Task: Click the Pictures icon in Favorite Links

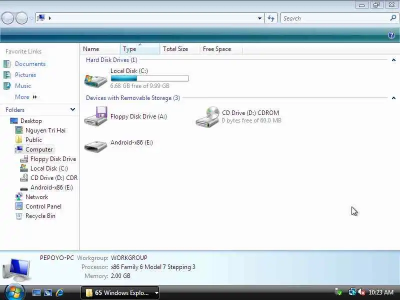Action: (x=7, y=74)
